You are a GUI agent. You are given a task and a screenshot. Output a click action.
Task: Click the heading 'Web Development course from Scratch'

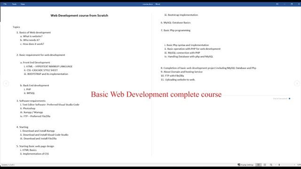pyautogui.click(x=79, y=15)
